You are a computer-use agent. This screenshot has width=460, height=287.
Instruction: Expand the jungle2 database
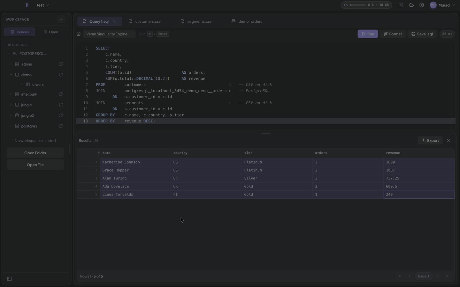pyautogui.click(x=11, y=115)
